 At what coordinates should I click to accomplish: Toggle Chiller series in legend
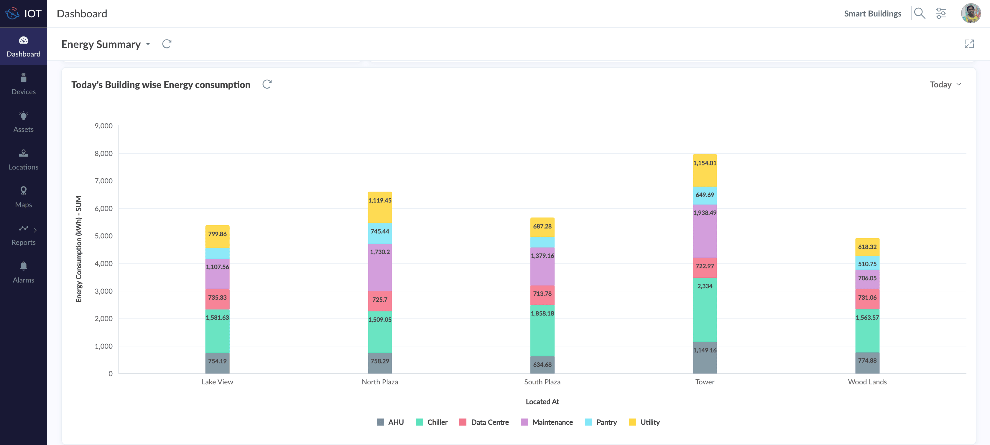coord(432,422)
